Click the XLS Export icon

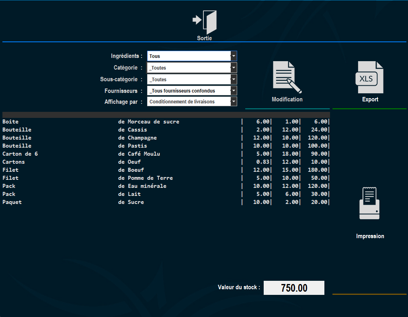(369, 77)
